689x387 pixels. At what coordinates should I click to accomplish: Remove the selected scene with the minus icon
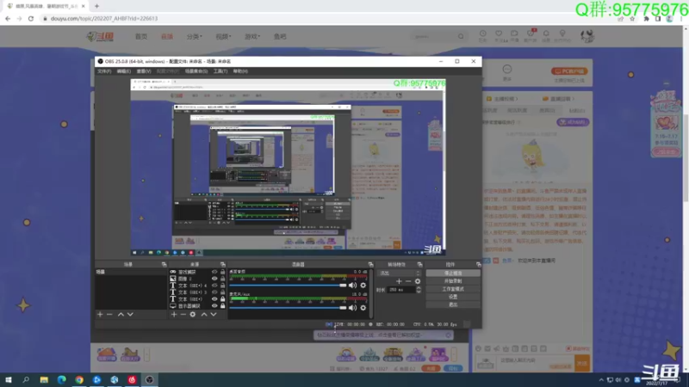pyautogui.click(x=109, y=315)
